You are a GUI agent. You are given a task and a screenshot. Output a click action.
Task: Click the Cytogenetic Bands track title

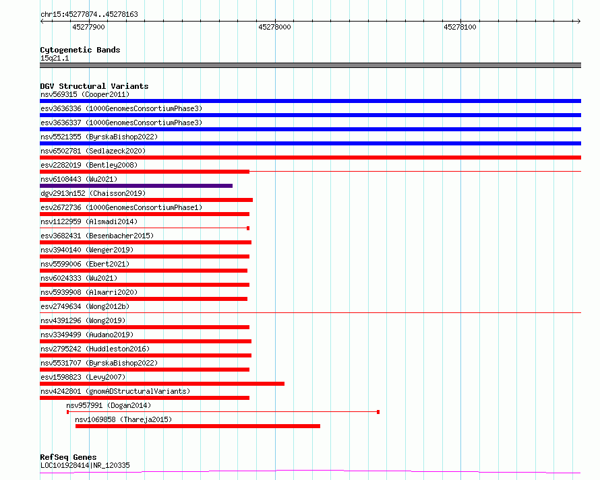80,50
